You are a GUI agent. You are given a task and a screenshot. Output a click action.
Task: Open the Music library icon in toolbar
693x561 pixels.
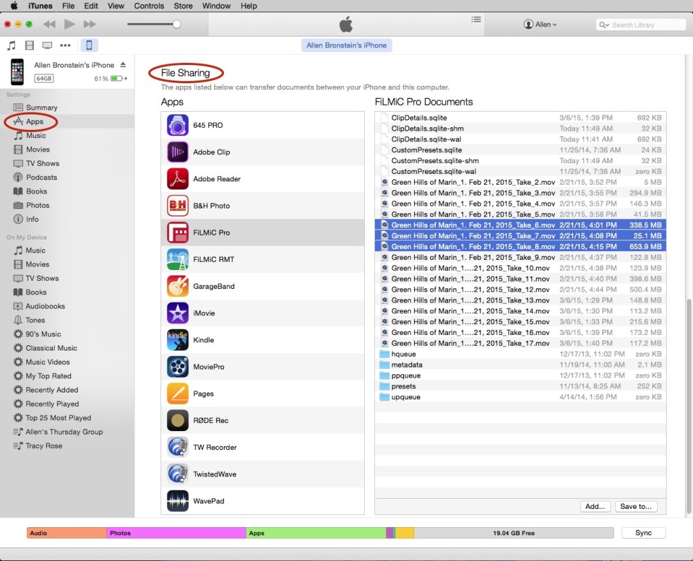coord(12,45)
